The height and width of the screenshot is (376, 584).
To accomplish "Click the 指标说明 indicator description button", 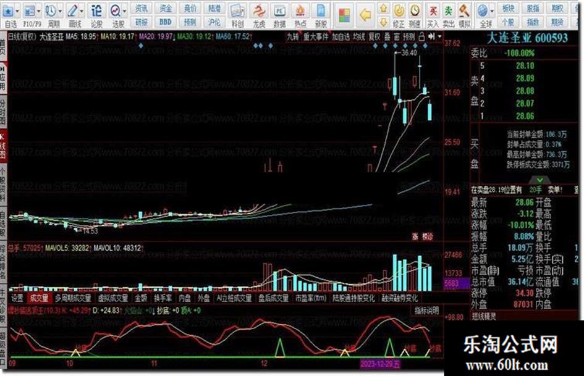I will (x=427, y=311).
